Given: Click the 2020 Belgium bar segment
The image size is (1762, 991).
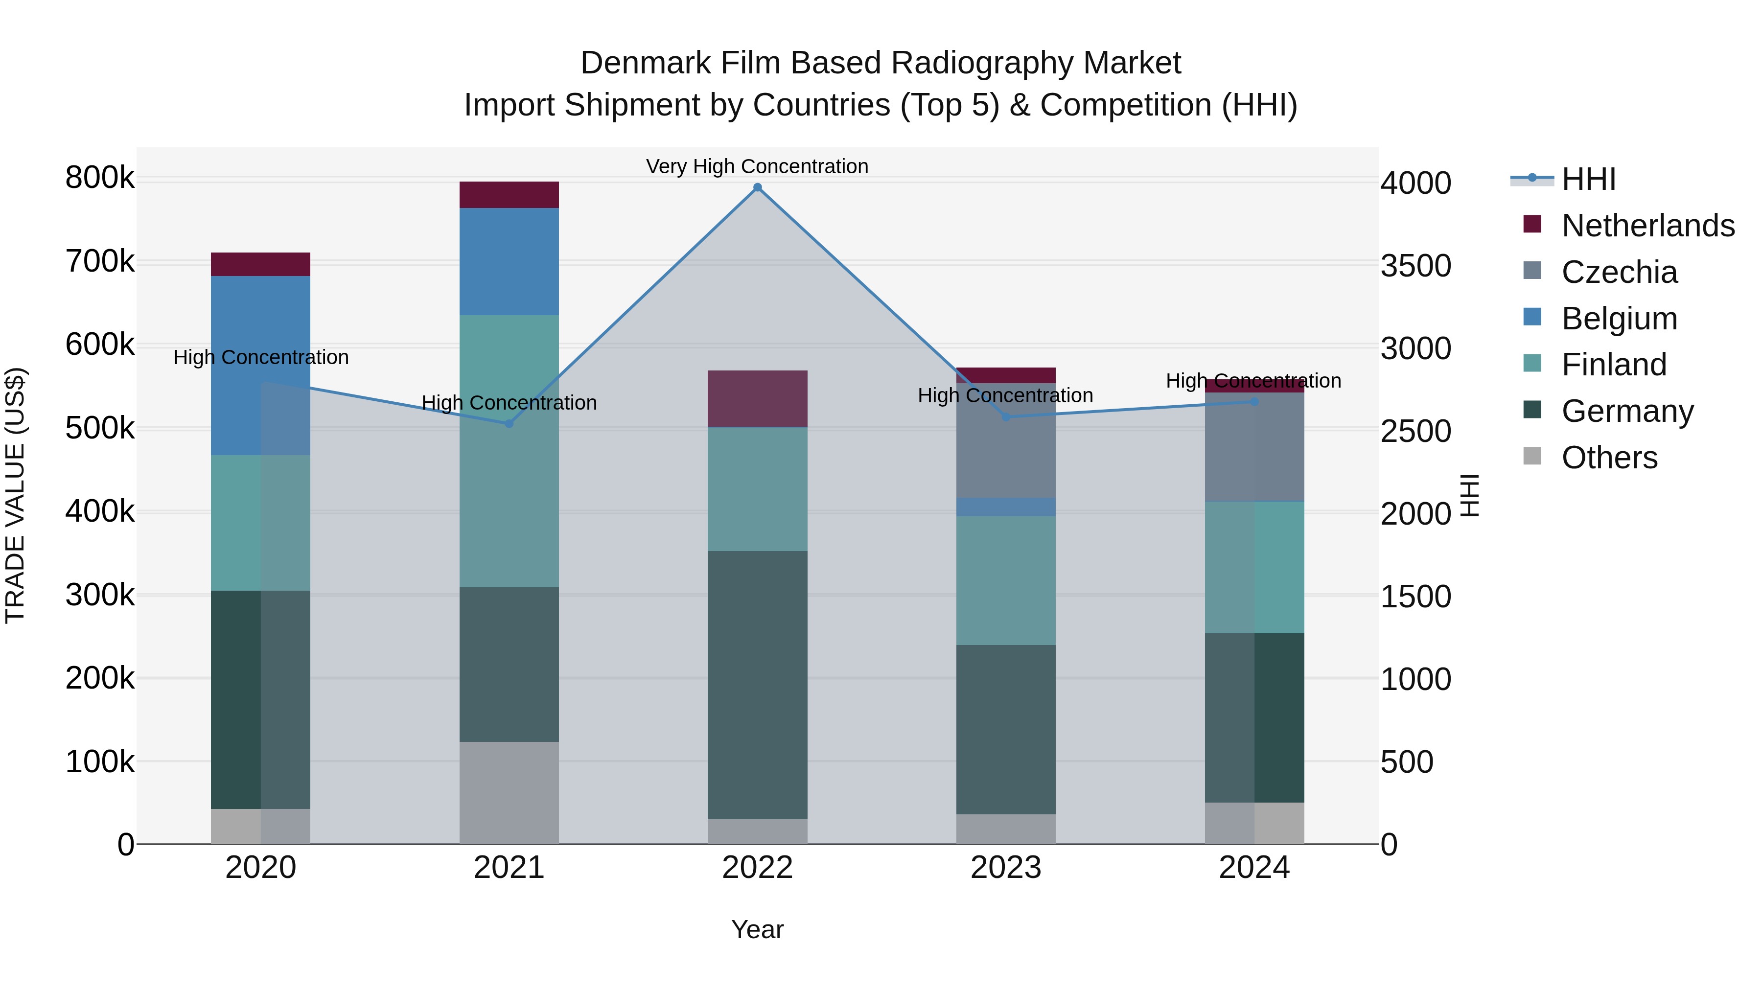Looking at the screenshot, I should point(260,366).
